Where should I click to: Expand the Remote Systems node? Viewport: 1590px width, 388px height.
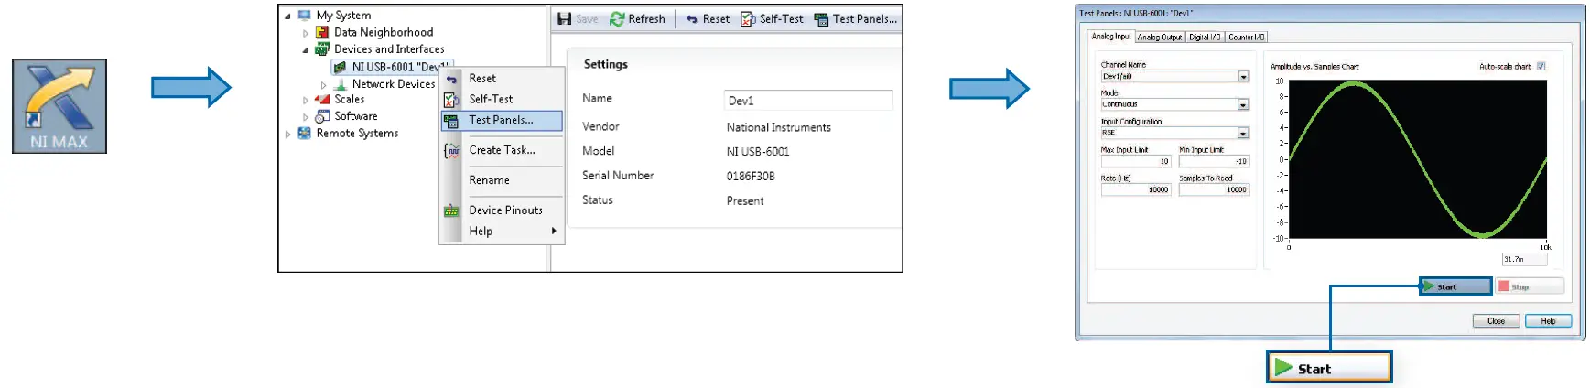pos(287,135)
